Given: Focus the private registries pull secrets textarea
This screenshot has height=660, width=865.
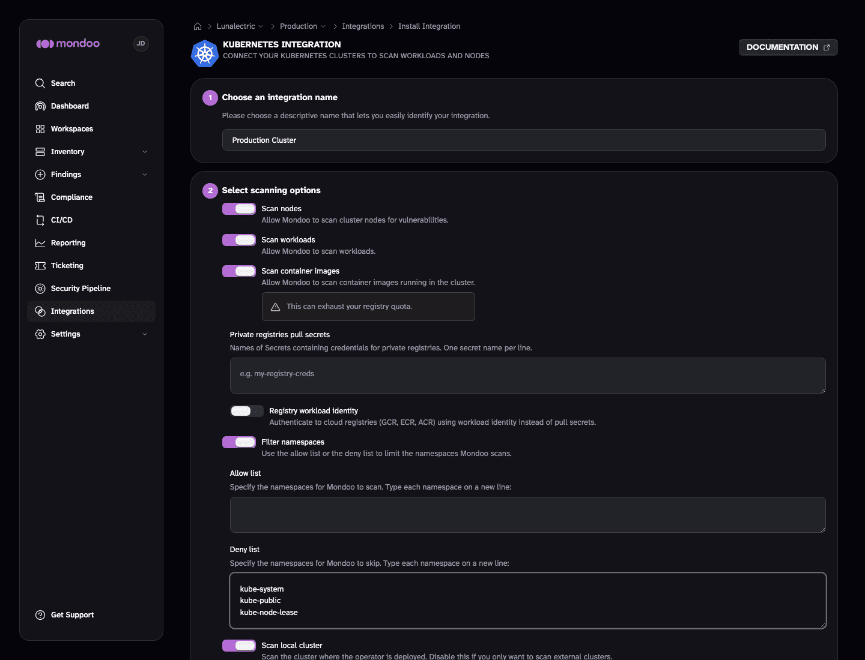Looking at the screenshot, I should pyautogui.click(x=527, y=376).
